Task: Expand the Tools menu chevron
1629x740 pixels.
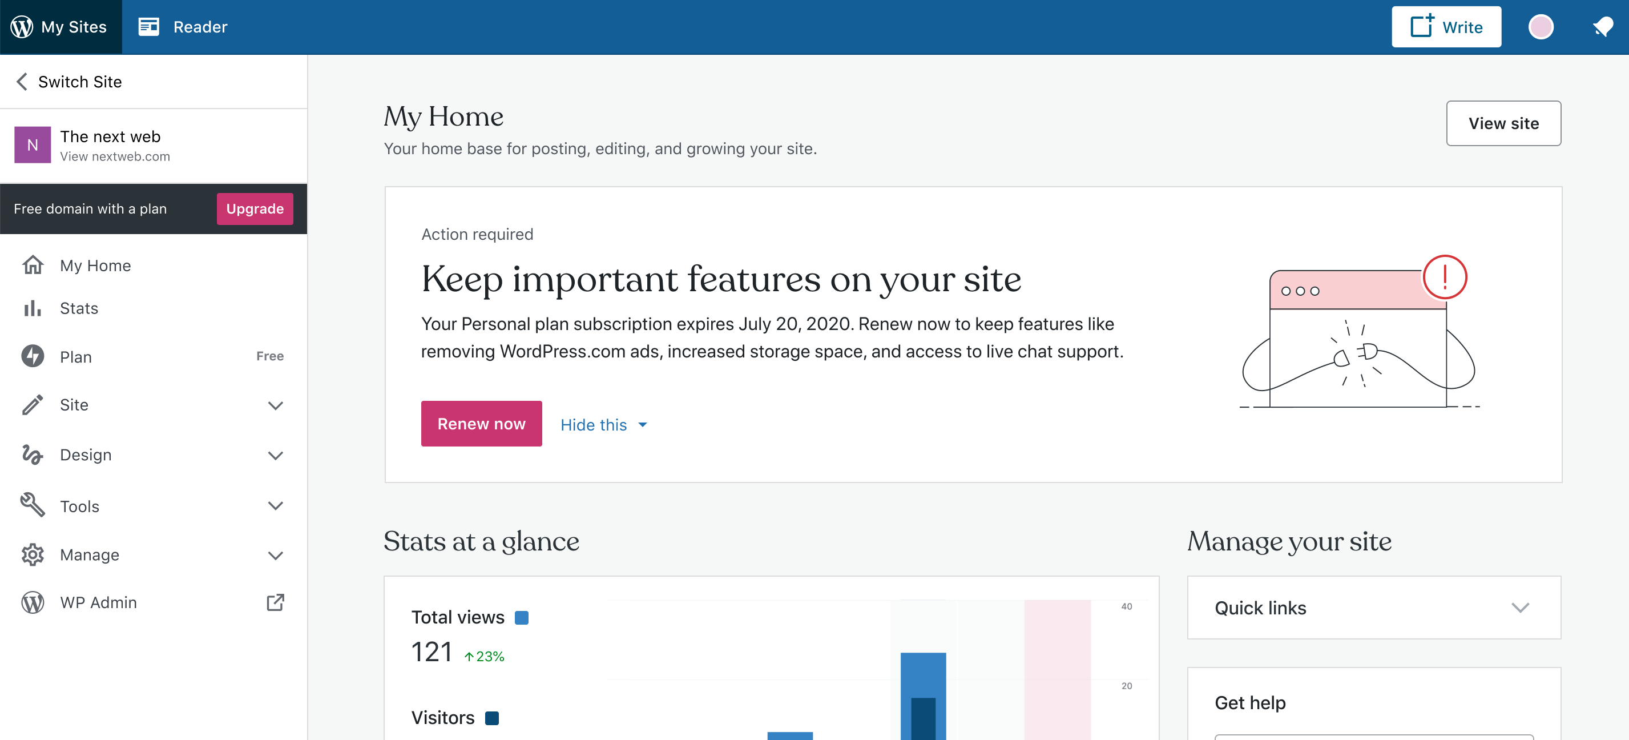Action: (x=275, y=505)
